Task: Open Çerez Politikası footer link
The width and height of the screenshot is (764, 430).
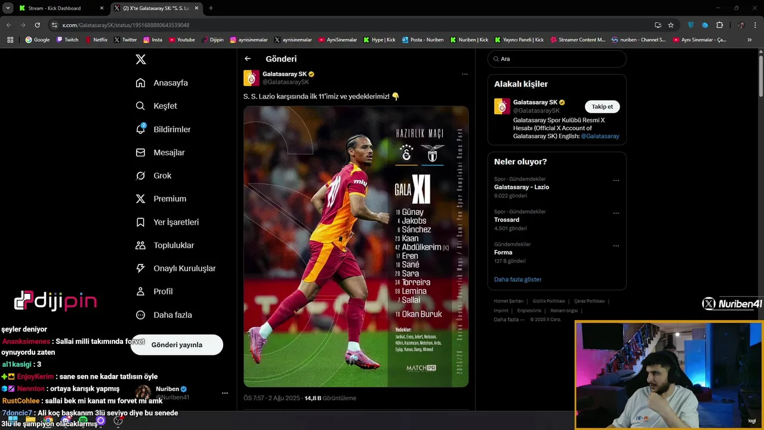Action: click(x=589, y=301)
